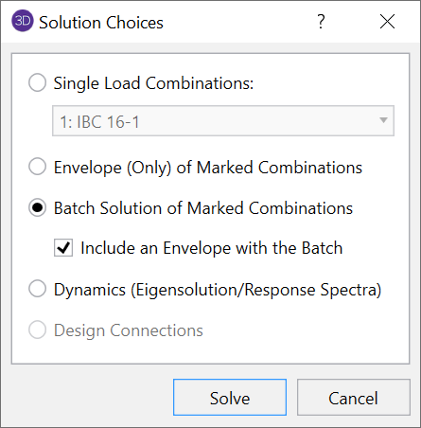The width and height of the screenshot is (421, 428).
Task: Dismiss the dialog with Cancel
Action: point(354,398)
